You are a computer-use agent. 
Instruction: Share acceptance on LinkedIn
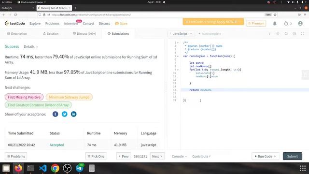tap(74, 114)
